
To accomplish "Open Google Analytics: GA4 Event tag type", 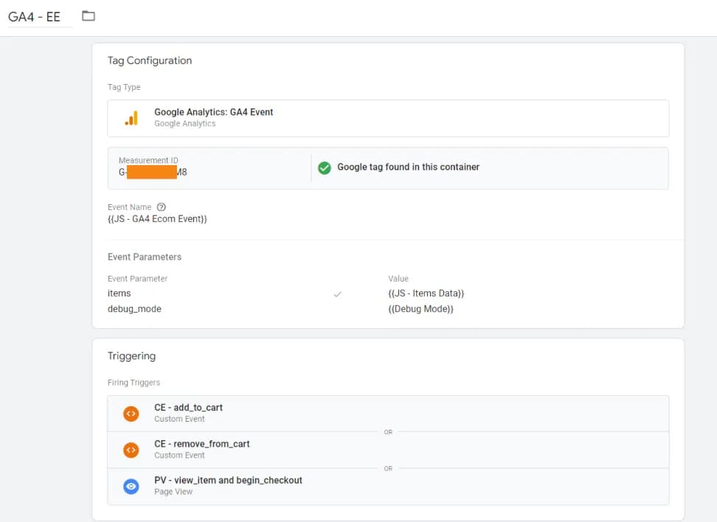I will [388, 119].
